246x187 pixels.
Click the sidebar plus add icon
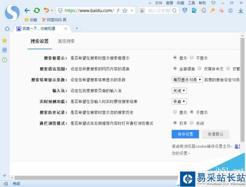point(4,176)
